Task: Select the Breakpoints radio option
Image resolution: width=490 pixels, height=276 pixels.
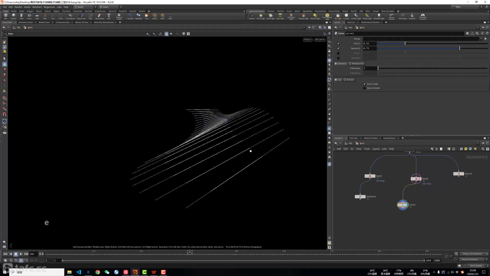Action: (x=356, y=64)
